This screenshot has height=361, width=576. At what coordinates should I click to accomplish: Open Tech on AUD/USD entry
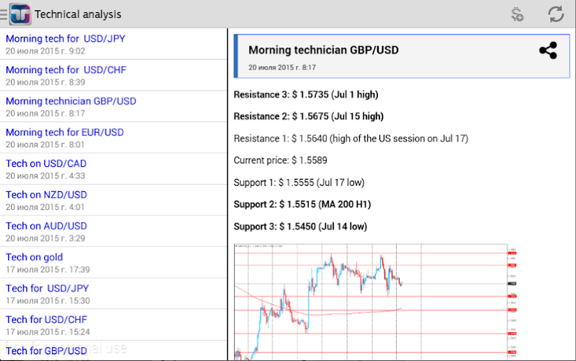click(113, 231)
